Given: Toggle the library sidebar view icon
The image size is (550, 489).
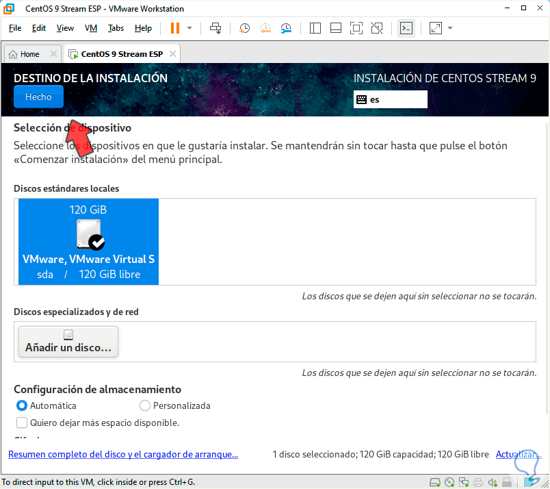Looking at the screenshot, I should click(315, 28).
